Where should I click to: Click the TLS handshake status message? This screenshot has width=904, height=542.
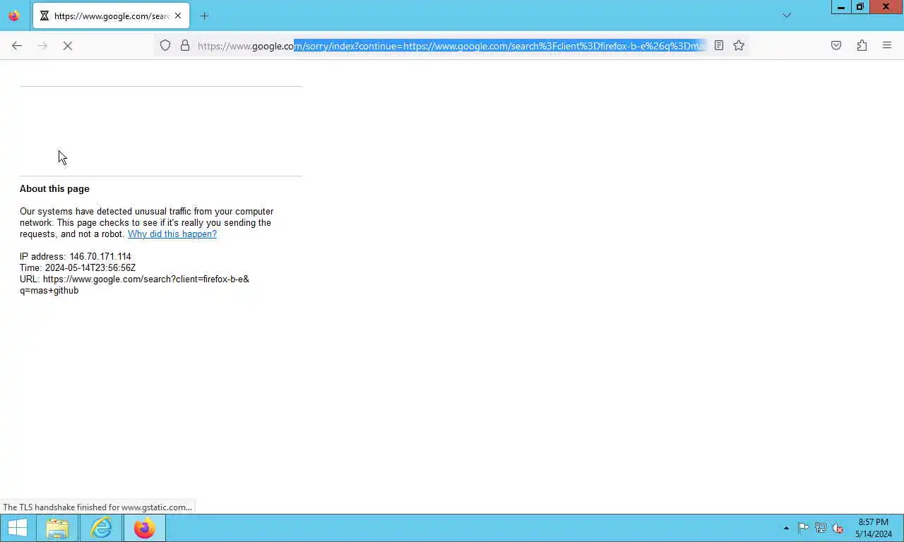(x=97, y=507)
